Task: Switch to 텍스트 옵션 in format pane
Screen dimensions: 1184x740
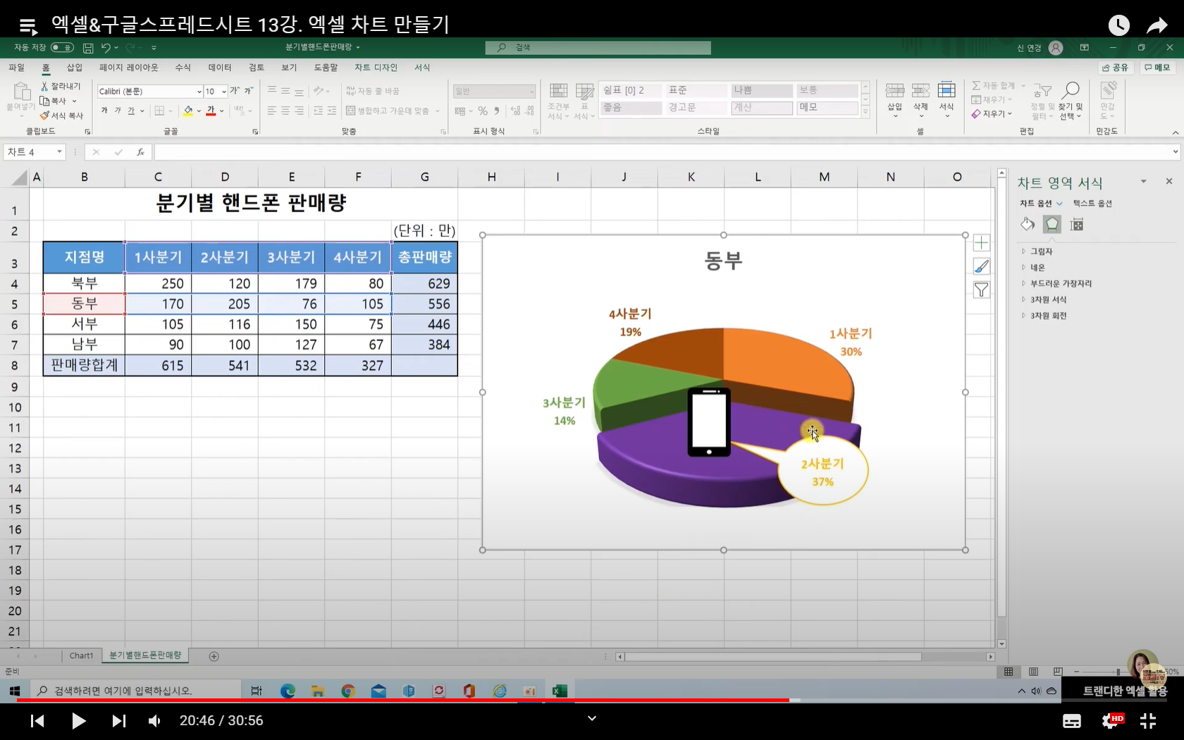Action: 1092,204
